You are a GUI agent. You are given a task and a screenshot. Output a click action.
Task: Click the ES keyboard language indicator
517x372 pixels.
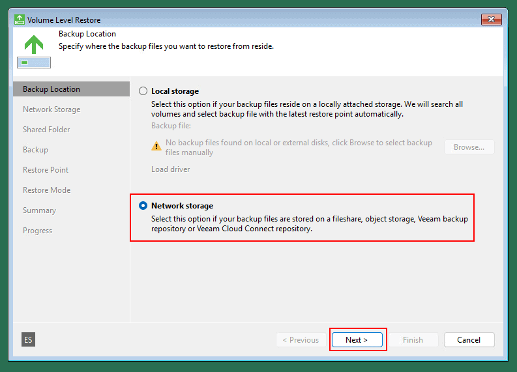(28, 339)
